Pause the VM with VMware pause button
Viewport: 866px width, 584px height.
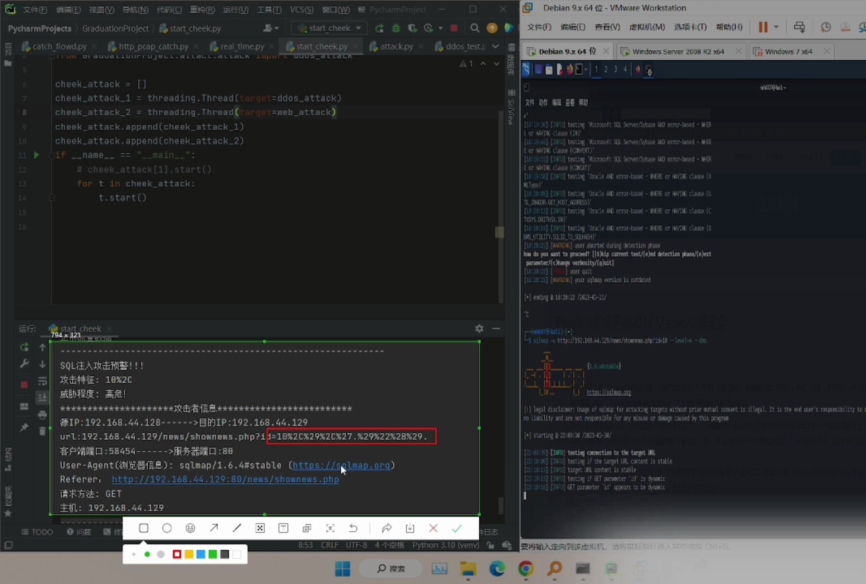coord(763,27)
